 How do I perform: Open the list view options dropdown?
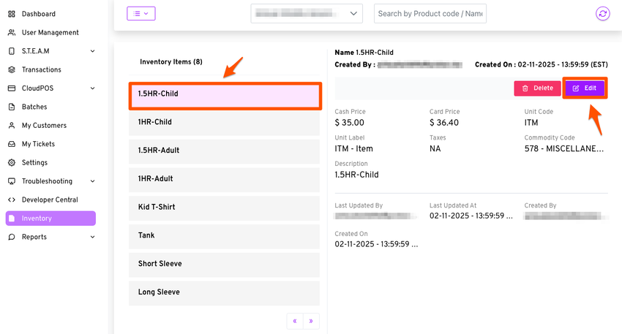[x=140, y=13]
